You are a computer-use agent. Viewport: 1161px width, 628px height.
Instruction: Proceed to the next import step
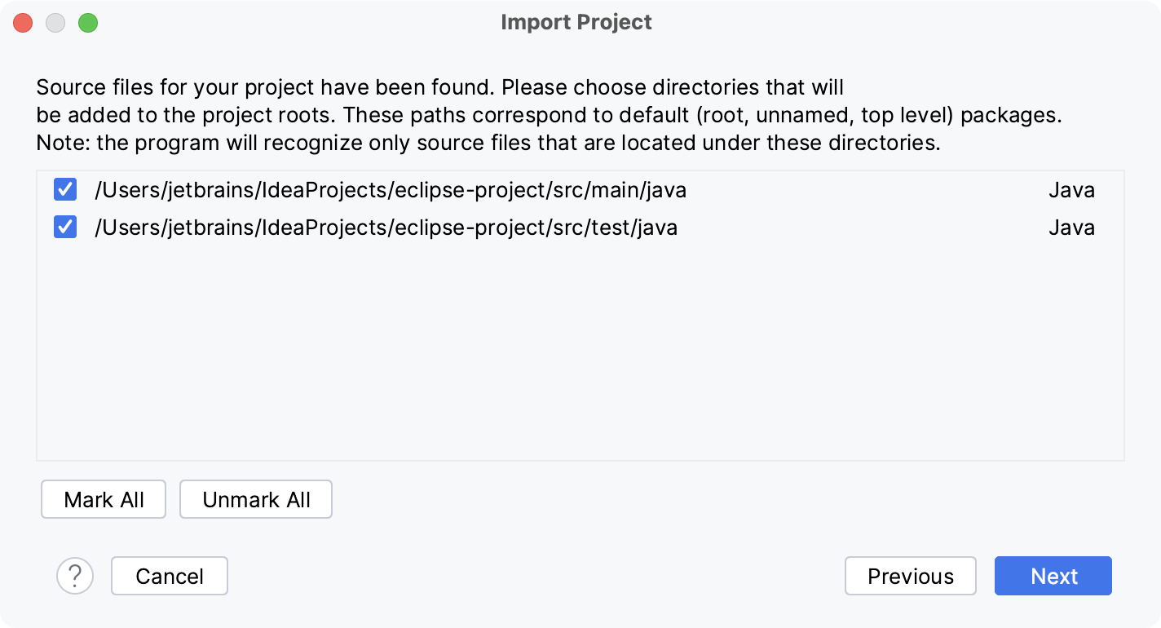tap(1053, 576)
